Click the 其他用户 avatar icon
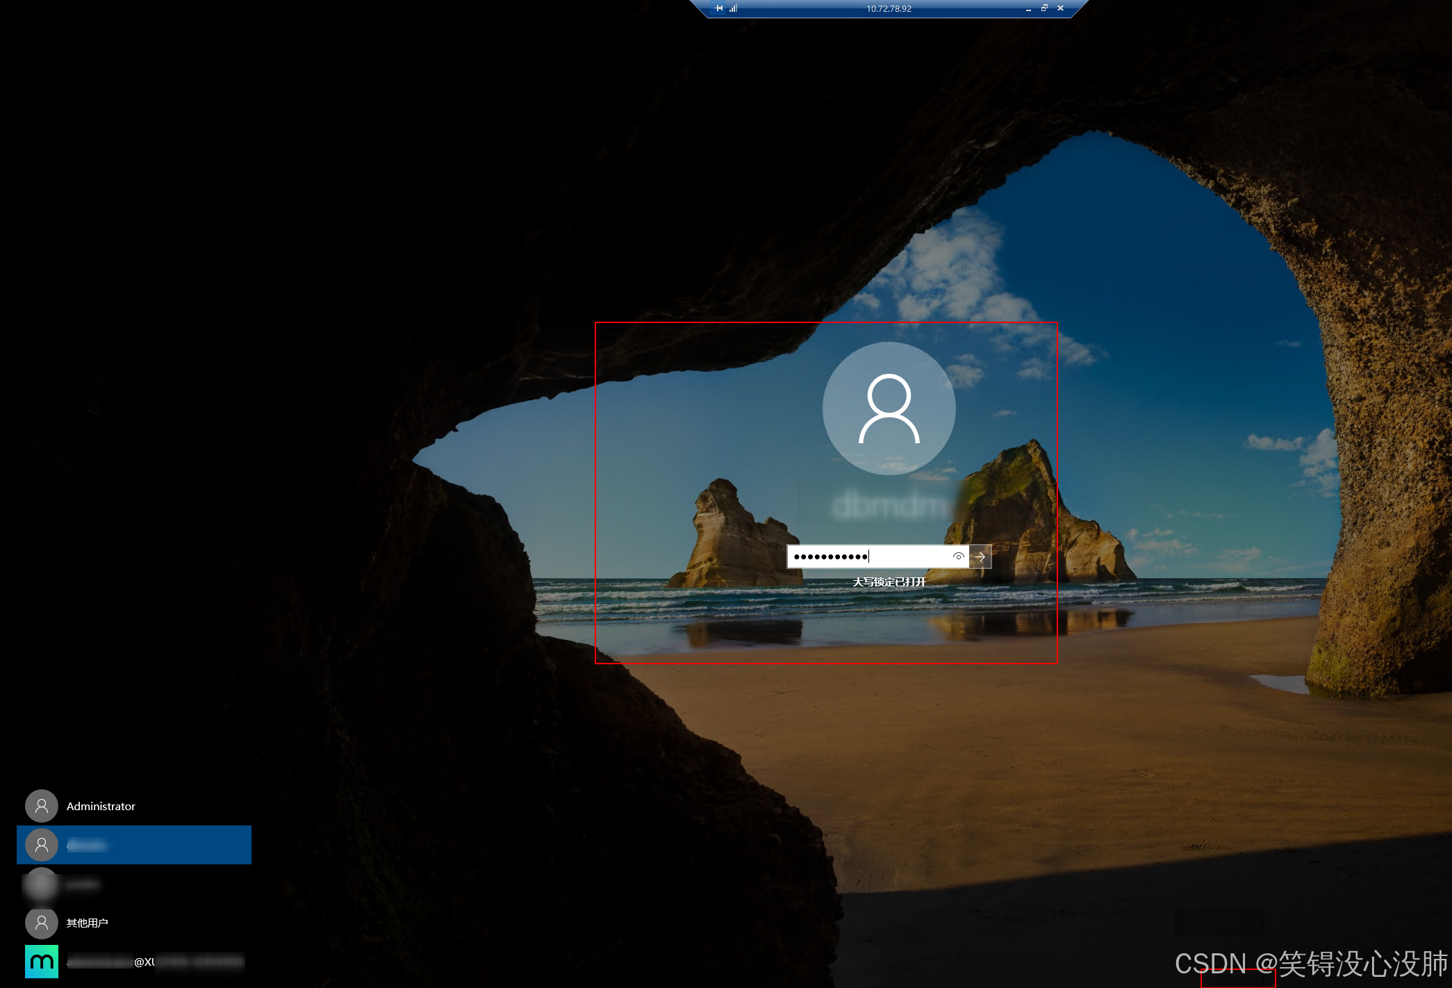The height and width of the screenshot is (988, 1452). point(42,923)
